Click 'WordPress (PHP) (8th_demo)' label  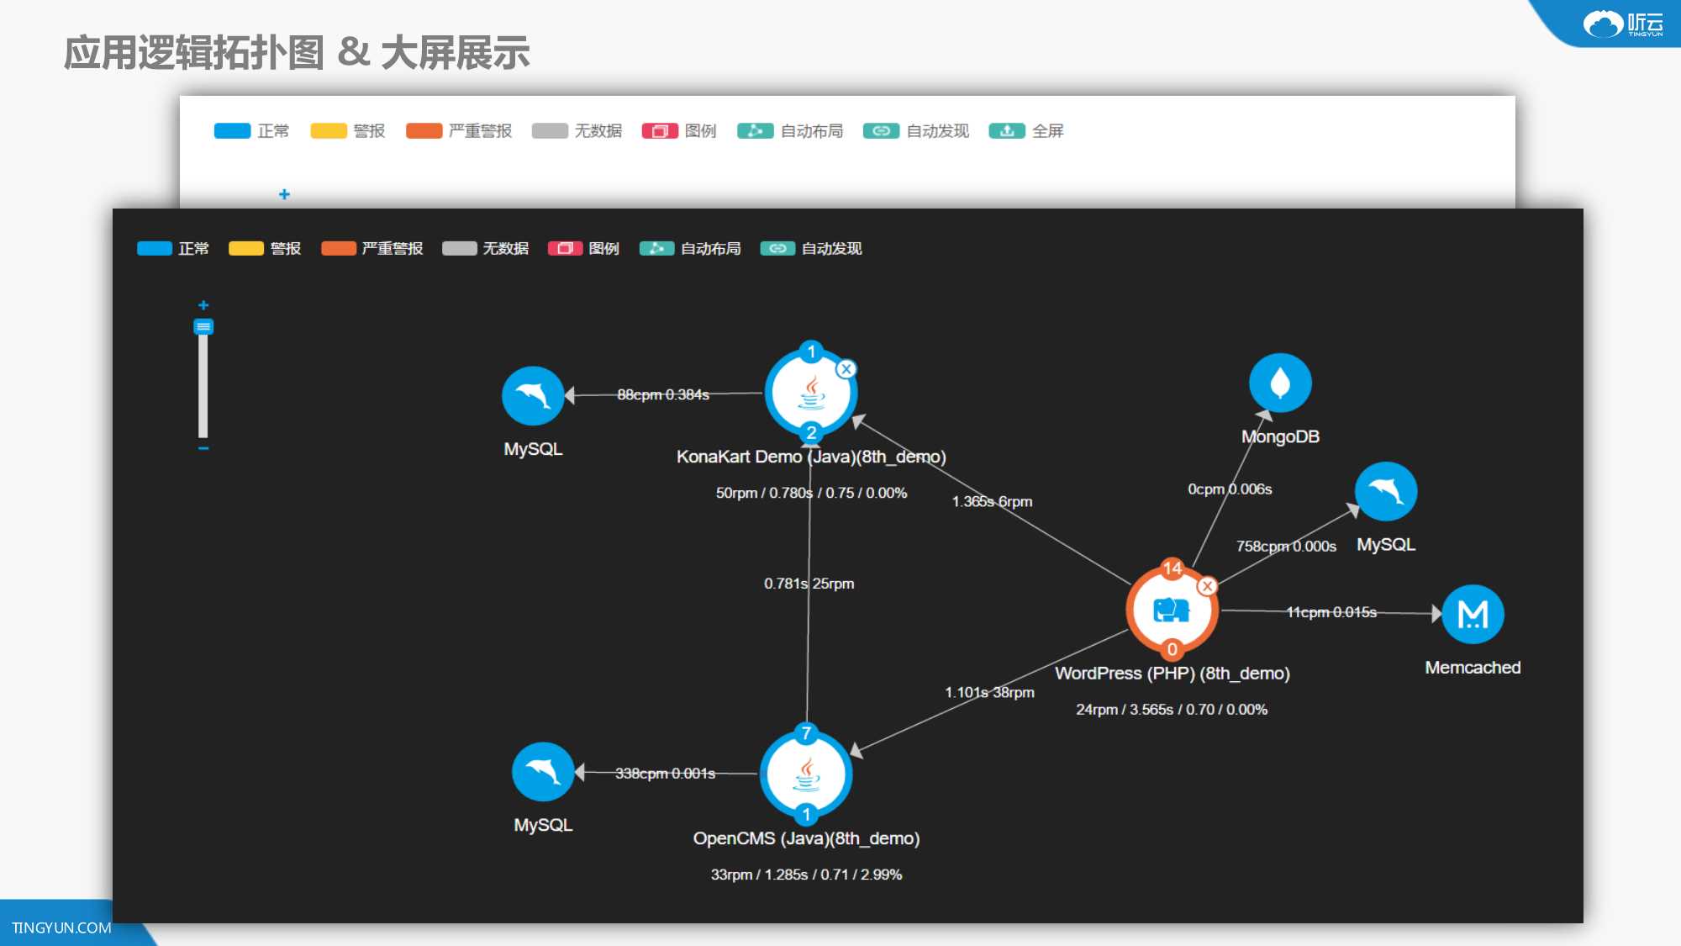click(x=1172, y=674)
